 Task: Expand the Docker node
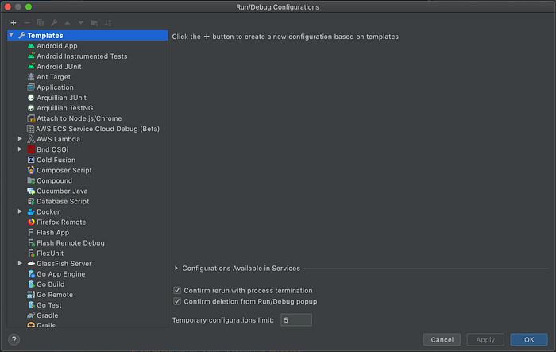(20, 211)
